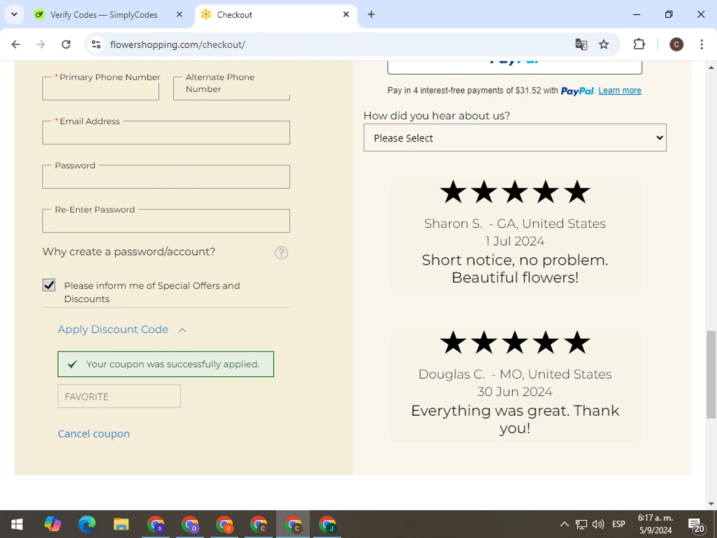Focus the Alternate Phone Number field
The width and height of the screenshot is (717, 538).
tap(231, 88)
